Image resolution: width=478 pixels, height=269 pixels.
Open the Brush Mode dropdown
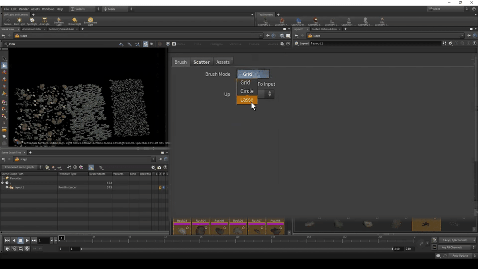coord(253,74)
